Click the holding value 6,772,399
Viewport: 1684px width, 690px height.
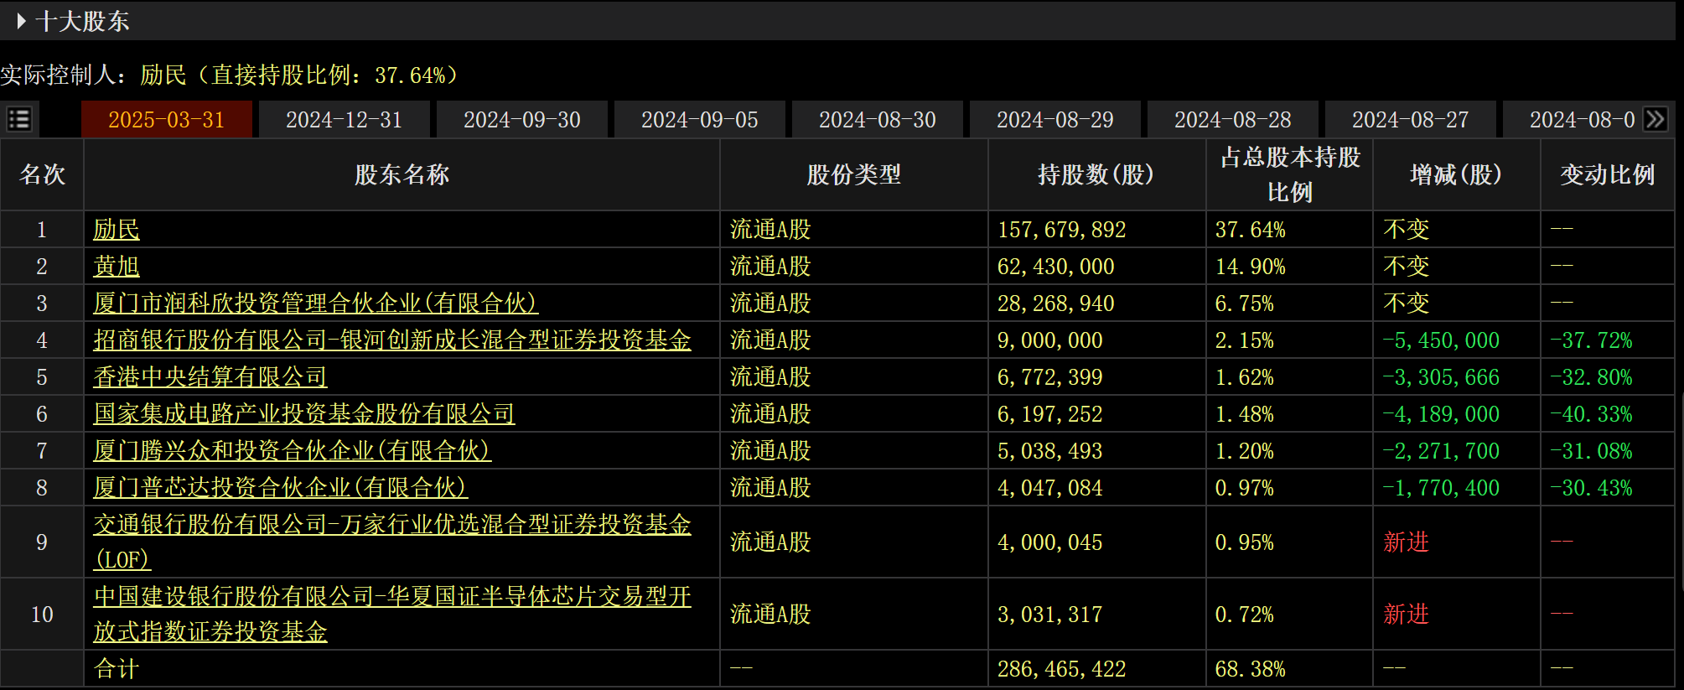(x=1050, y=377)
